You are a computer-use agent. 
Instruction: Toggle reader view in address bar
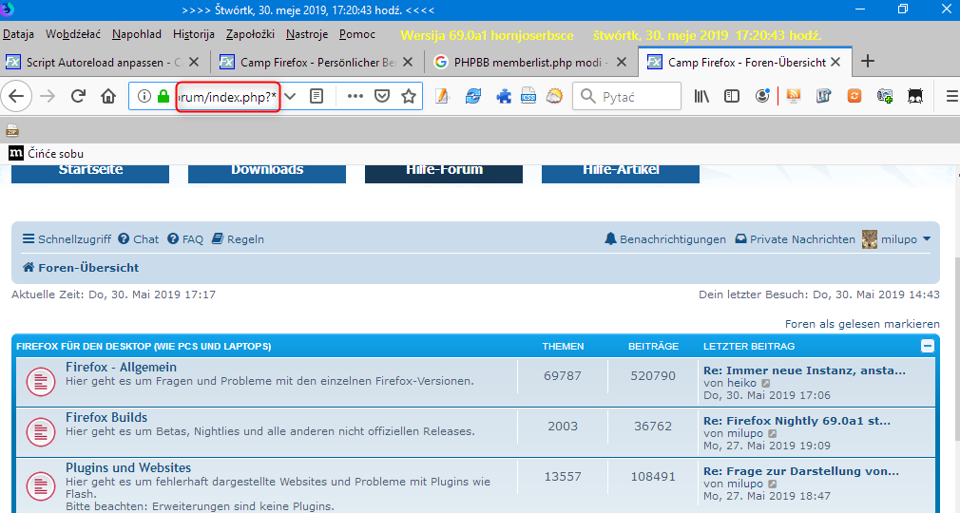click(317, 96)
